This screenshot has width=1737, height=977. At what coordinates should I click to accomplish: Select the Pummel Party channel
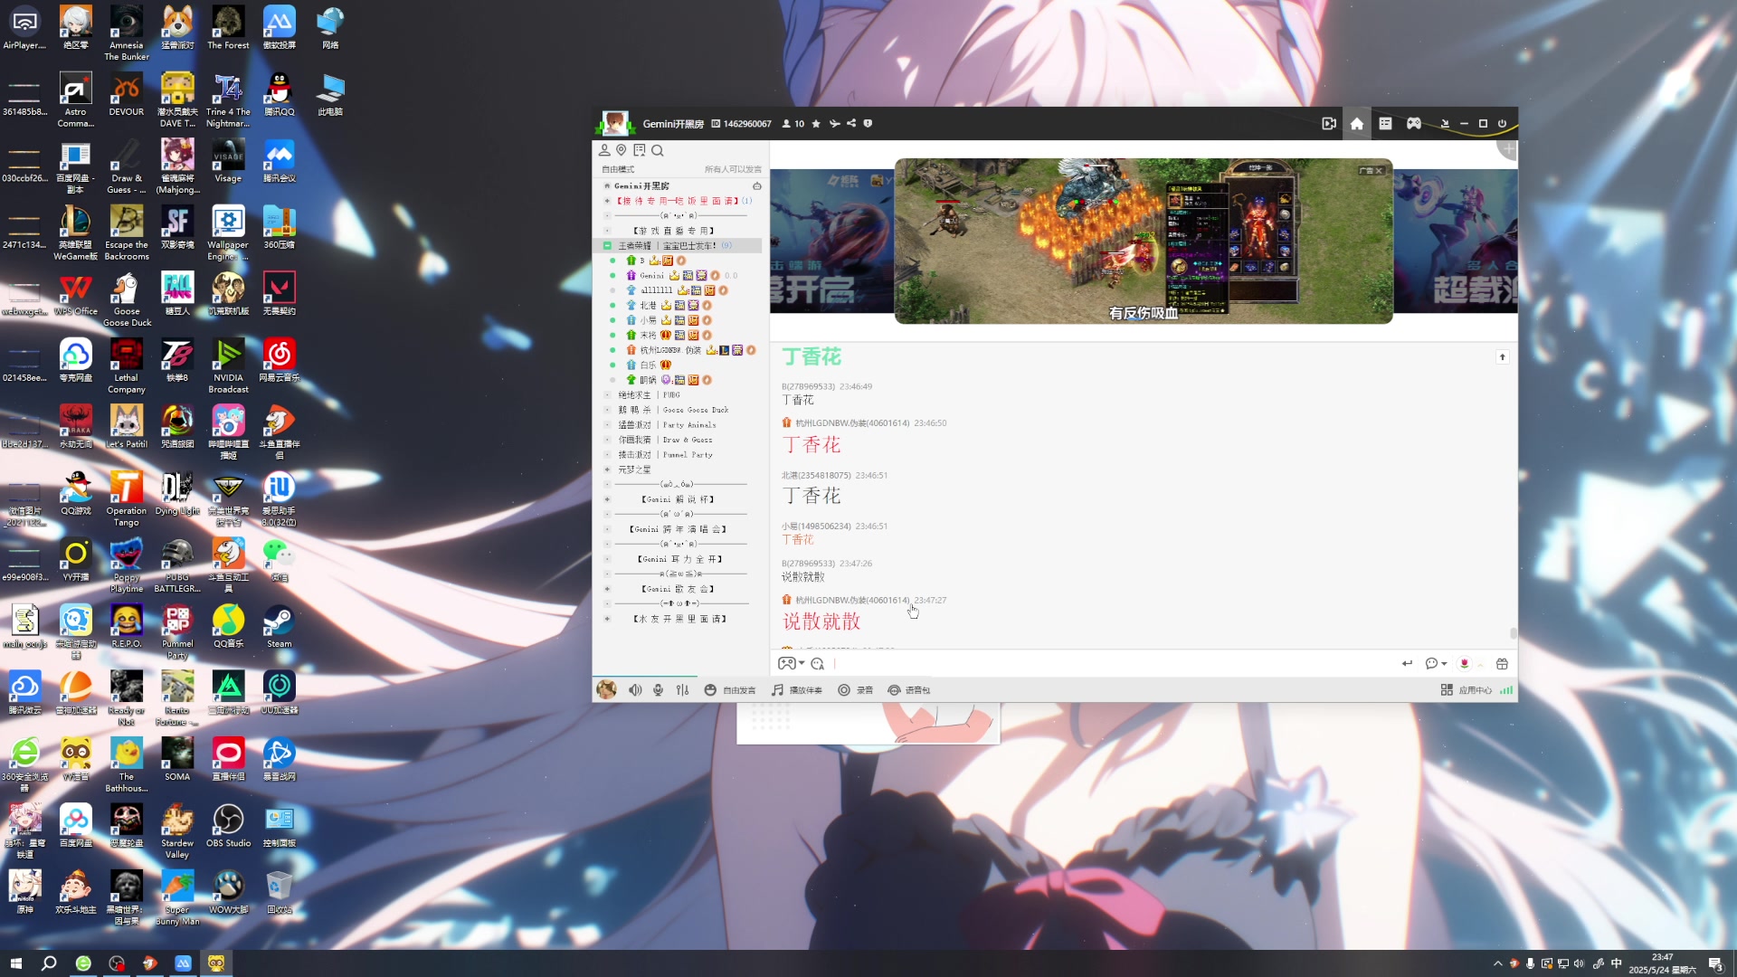(665, 455)
